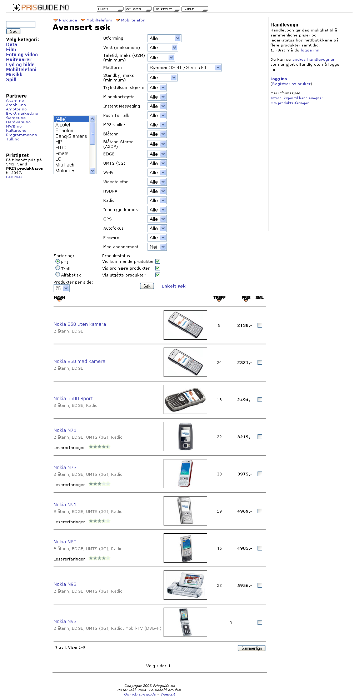Toggle Vis ordinære produkter checkbox
Screen dimensions: 359x698
158,268
